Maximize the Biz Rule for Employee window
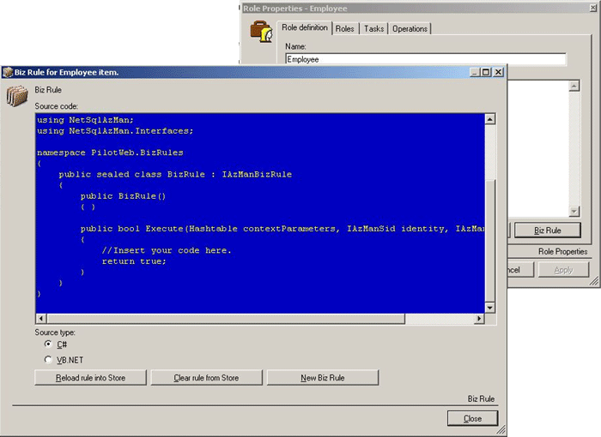 [x=486, y=72]
